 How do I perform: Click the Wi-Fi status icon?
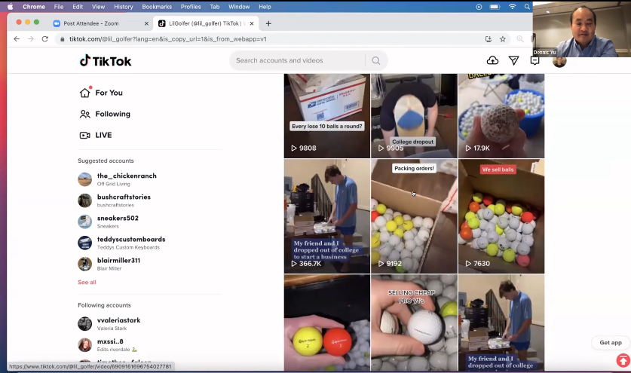point(512,7)
